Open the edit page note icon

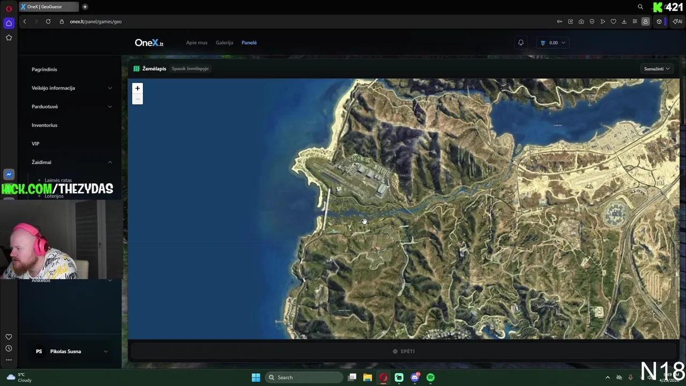(570, 21)
